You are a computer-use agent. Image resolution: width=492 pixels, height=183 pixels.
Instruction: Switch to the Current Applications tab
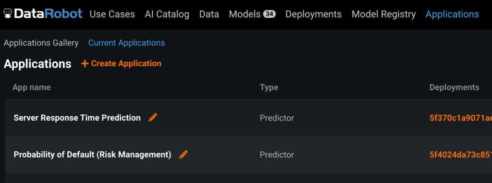tap(126, 43)
